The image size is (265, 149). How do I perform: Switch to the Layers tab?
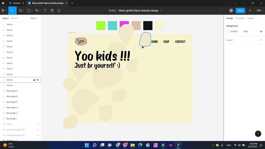5,18
